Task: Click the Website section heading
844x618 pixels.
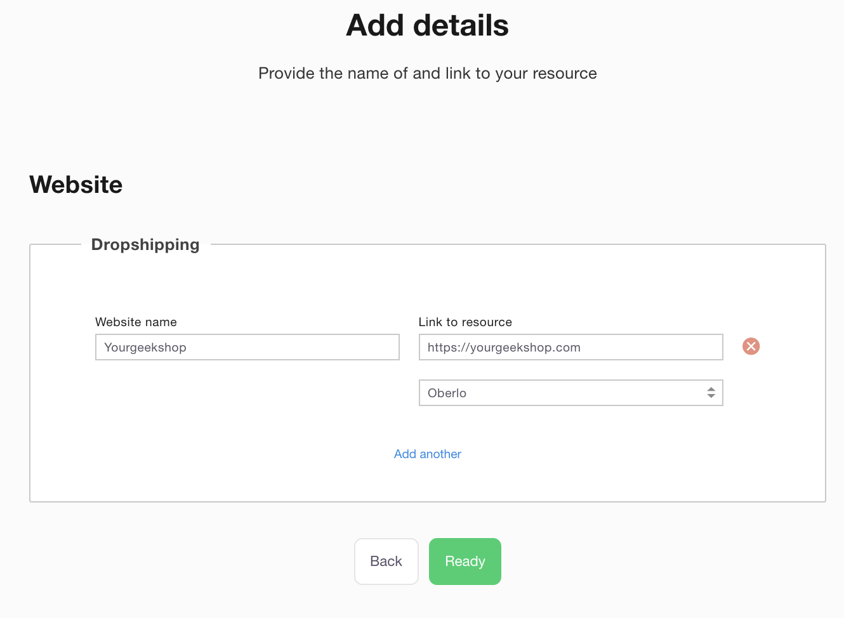Action: [x=76, y=185]
